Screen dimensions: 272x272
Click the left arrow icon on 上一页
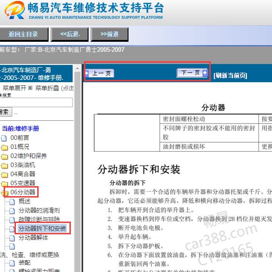coord(87,73)
